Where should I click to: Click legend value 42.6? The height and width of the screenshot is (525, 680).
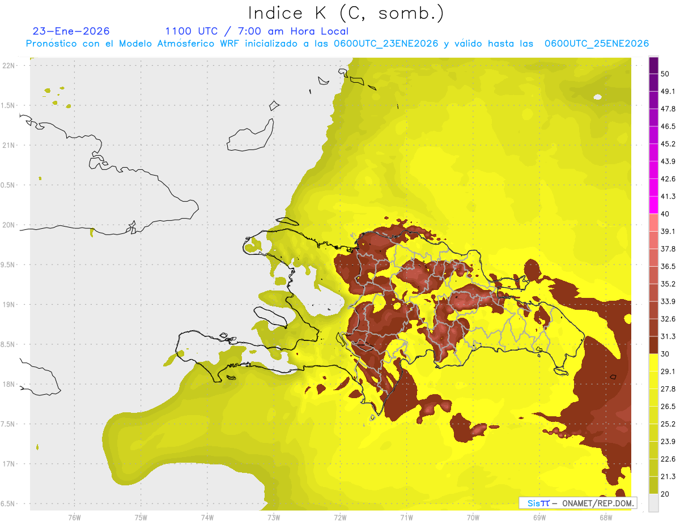coord(668,179)
